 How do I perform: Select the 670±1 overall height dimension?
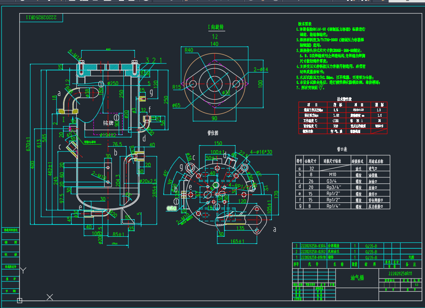[28, 144]
